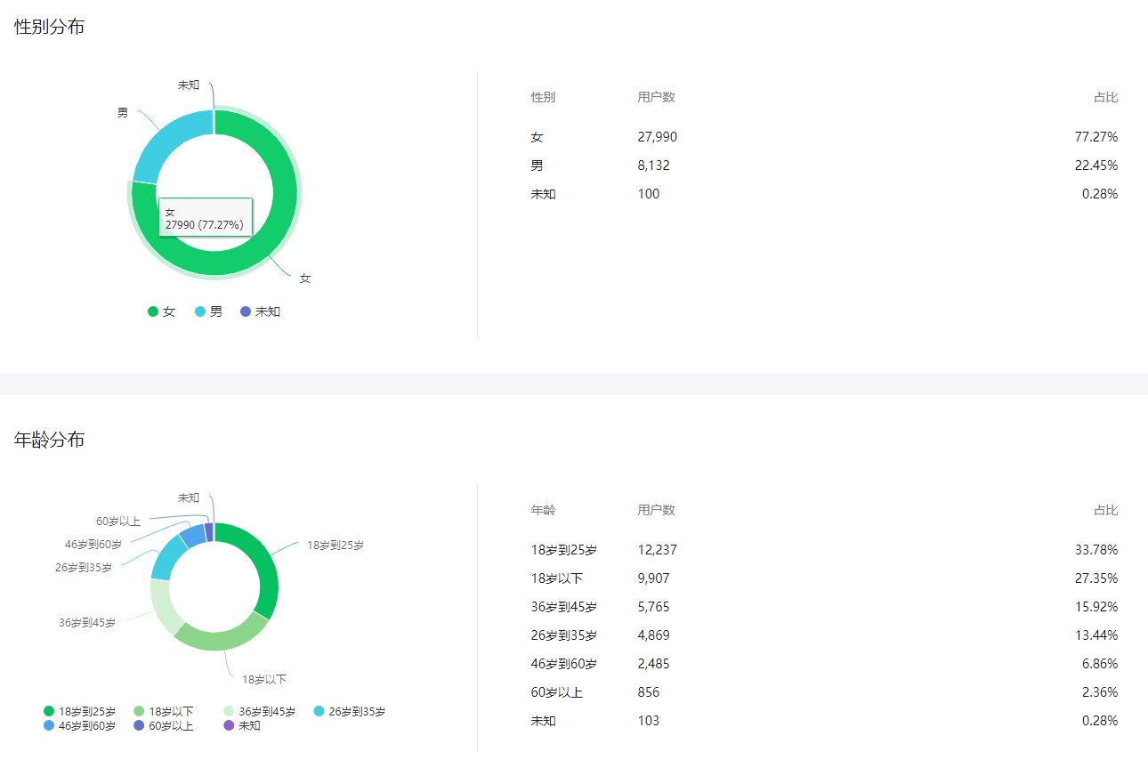Select the 女 row in gender table
Image resolution: width=1148 pixels, height=776 pixels.
coord(824,137)
